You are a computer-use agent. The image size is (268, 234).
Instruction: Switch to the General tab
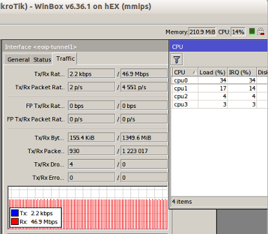tap(18, 59)
